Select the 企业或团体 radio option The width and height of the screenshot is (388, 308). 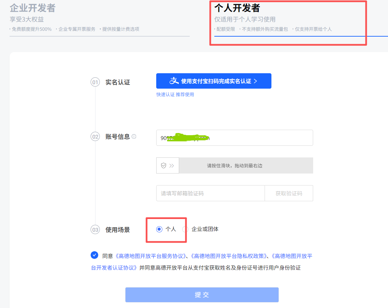(x=185, y=229)
